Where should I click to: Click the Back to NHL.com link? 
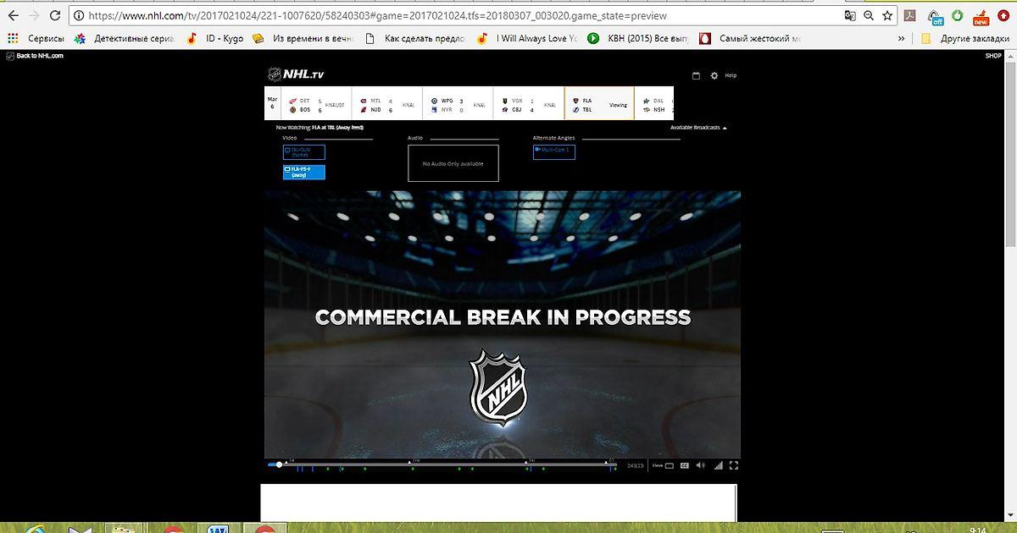pyautogui.click(x=35, y=56)
